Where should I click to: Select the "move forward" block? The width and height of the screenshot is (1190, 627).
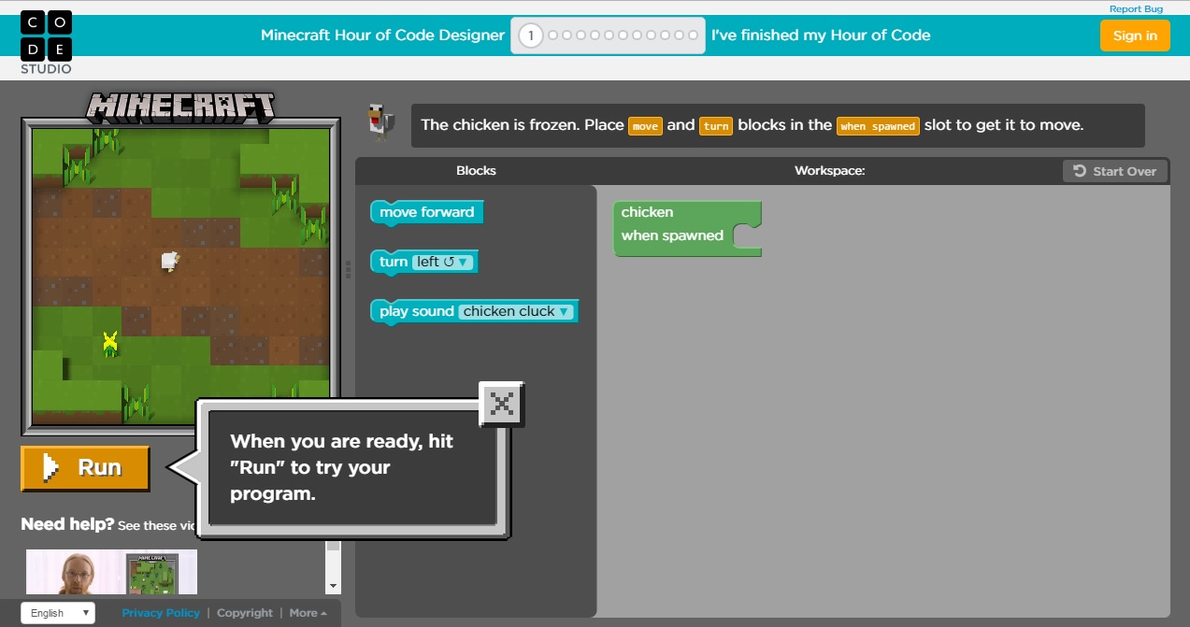point(425,212)
